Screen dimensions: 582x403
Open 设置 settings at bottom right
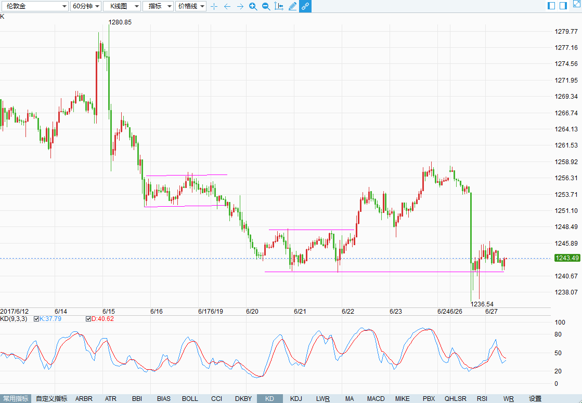pyautogui.click(x=535, y=399)
